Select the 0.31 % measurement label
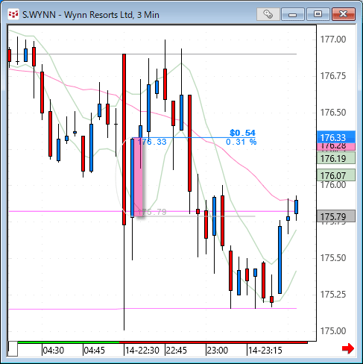Image resolution: width=363 pixels, height=364 pixels. 241,142
